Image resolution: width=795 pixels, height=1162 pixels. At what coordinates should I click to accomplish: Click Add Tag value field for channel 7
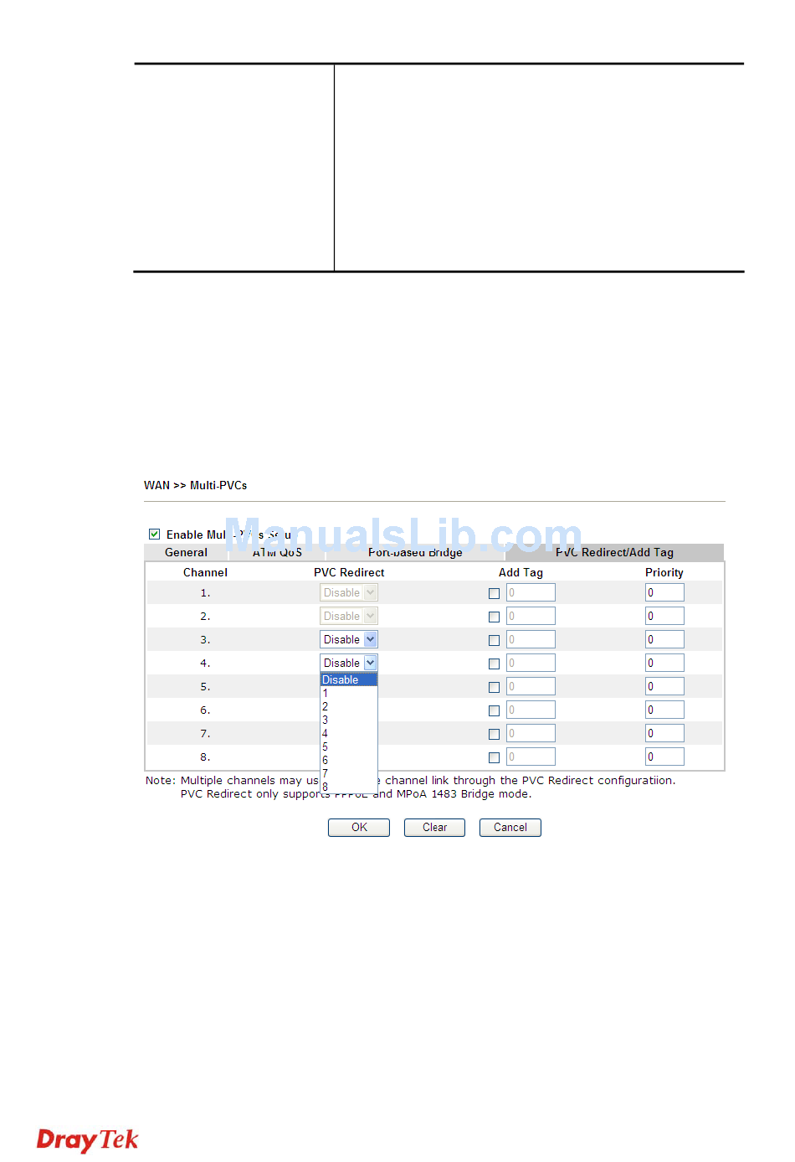tap(531, 733)
